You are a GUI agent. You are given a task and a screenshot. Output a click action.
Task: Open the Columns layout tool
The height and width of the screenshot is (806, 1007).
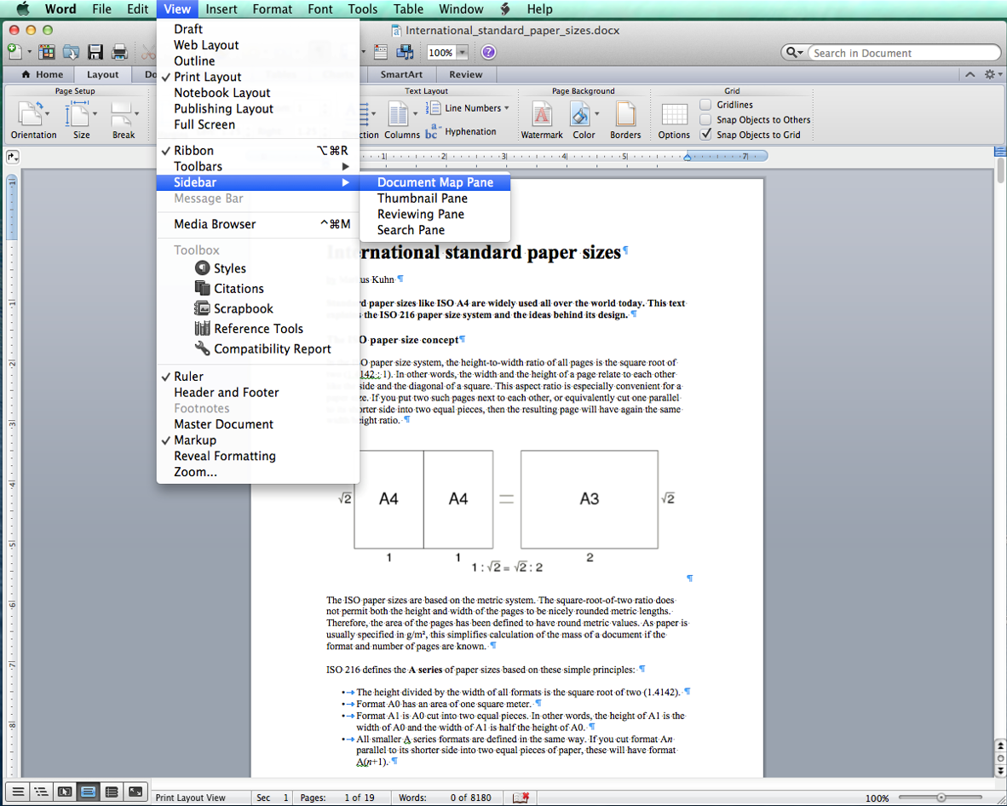point(398,115)
